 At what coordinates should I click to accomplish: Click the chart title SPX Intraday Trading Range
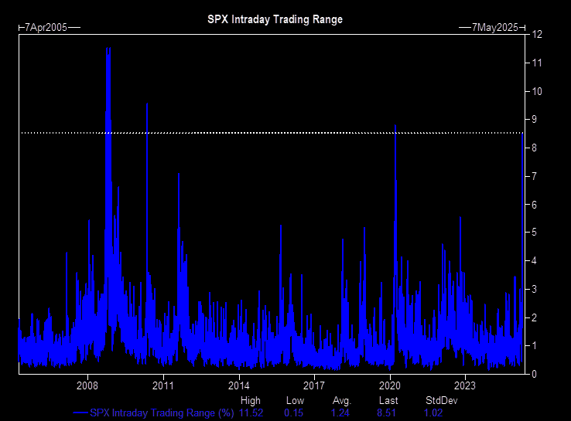click(x=275, y=19)
